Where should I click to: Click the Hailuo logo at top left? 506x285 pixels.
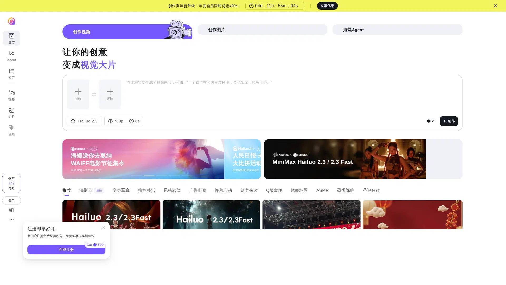coord(11,21)
